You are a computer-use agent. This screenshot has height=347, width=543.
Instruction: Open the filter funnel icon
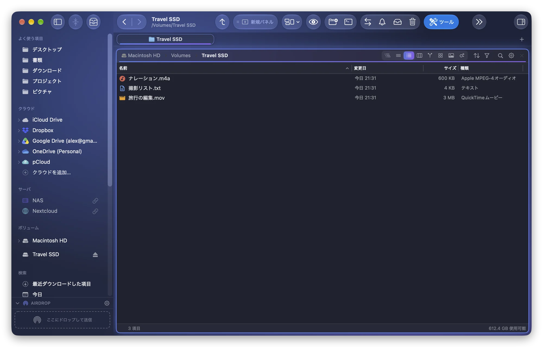[x=487, y=56]
